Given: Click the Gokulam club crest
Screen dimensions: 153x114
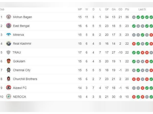Looking at the screenshot, I should [x=9, y=61].
